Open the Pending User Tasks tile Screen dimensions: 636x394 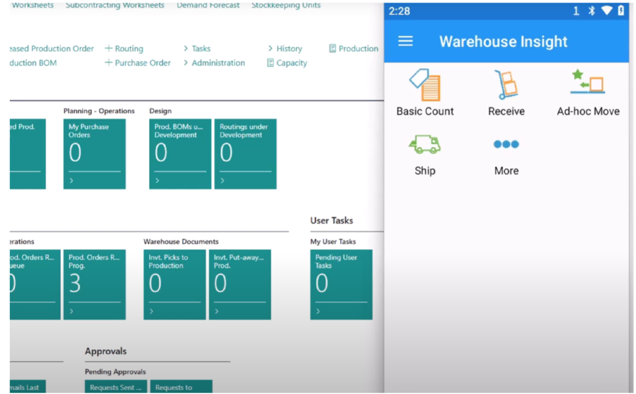341,284
